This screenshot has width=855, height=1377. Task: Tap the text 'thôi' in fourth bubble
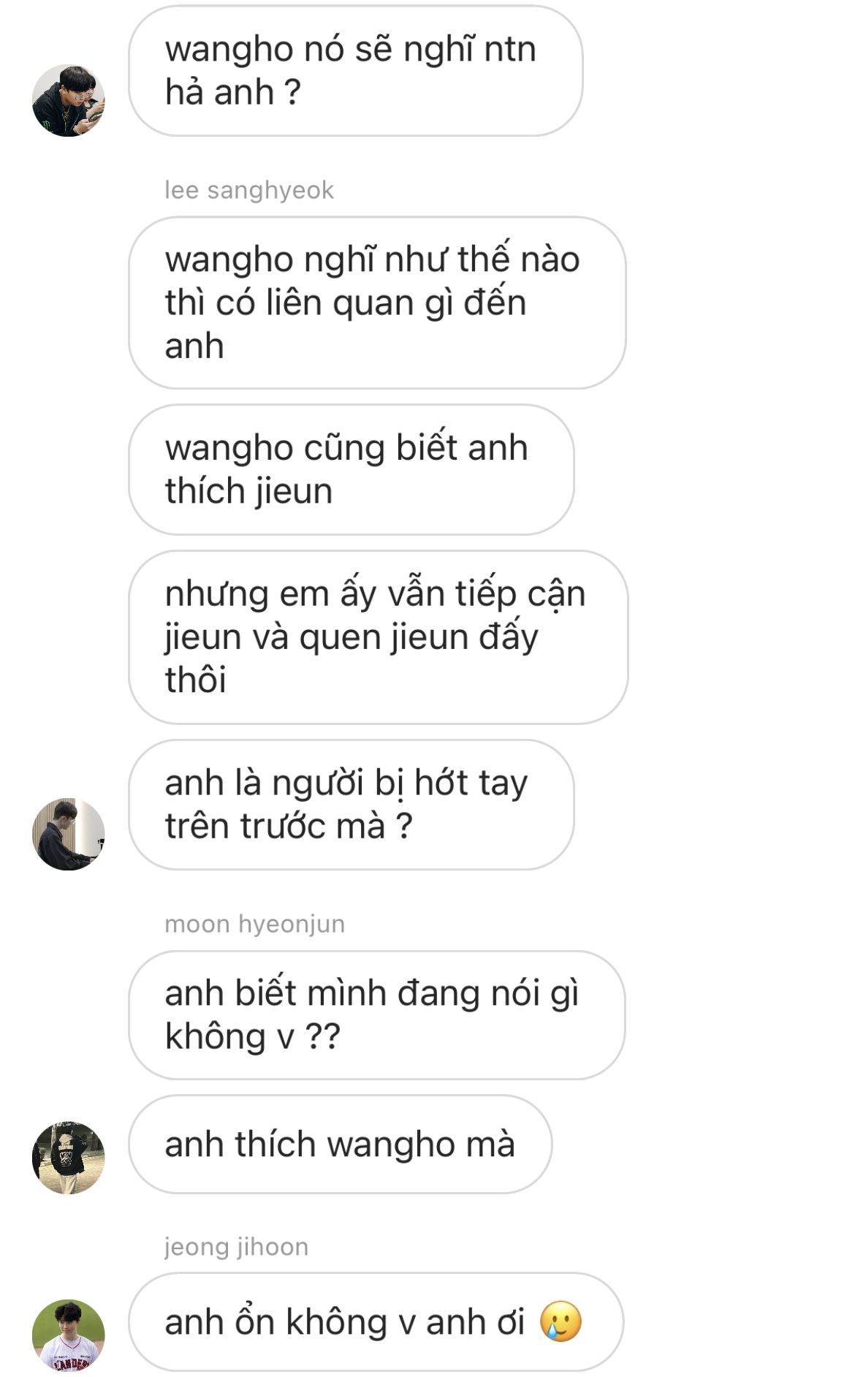click(x=195, y=680)
